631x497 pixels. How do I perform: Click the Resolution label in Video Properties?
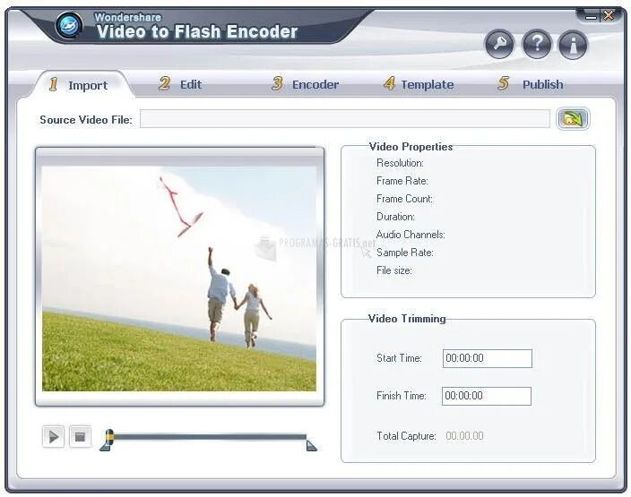pyautogui.click(x=400, y=163)
